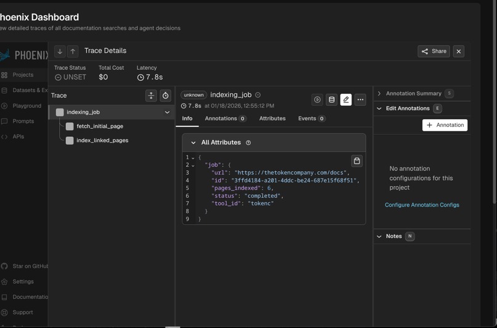Click the Latency 7.8s value

pos(150,77)
